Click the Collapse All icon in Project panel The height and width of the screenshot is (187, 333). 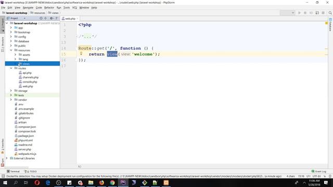tap(45, 18)
